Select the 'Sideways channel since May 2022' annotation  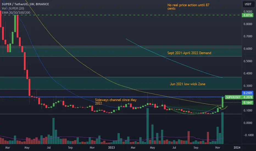point(116,102)
